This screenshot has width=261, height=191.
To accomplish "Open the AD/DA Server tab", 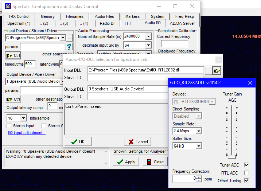I will click(x=182, y=23).
